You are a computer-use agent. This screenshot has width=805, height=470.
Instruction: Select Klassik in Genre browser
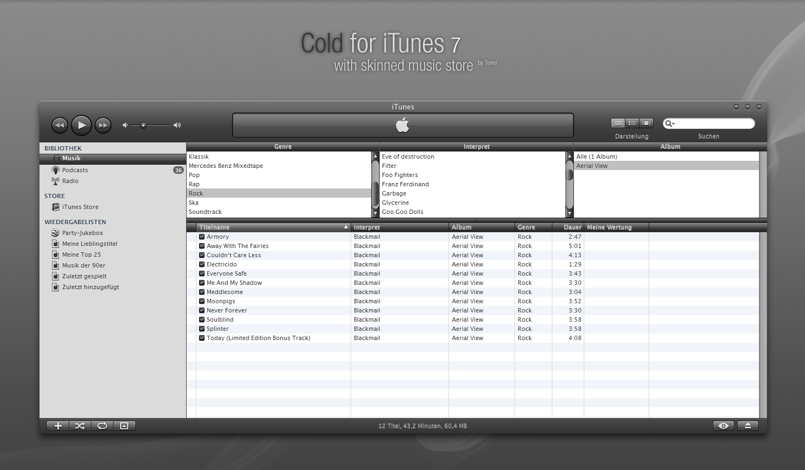point(279,156)
